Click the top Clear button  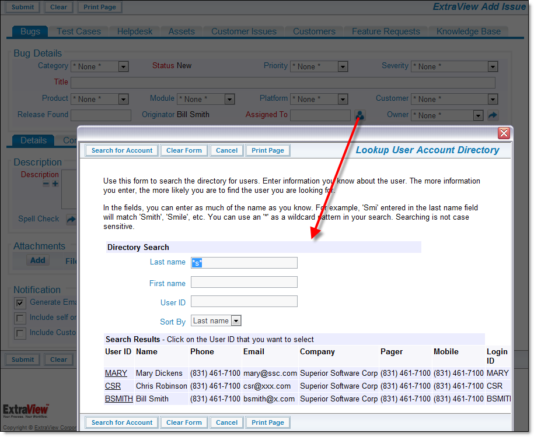click(58, 7)
